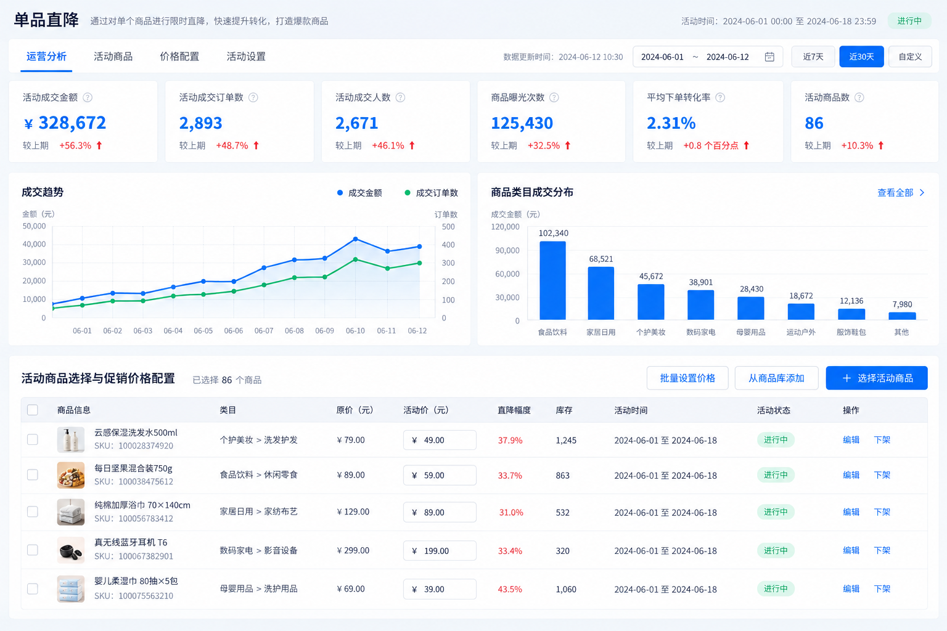
Task: Edit the 199.00 activity price field
Action: click(x=440, y=551)
